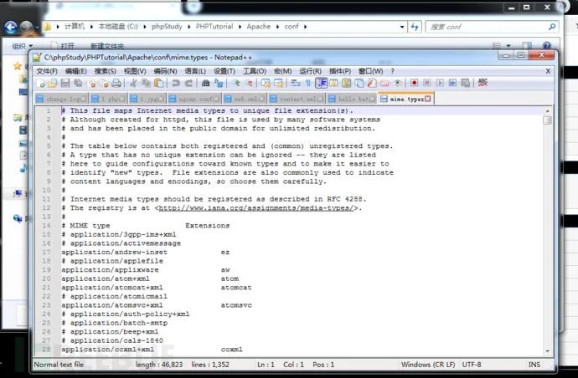Open the address bar history dropdown
The width and height of the screenshot is (578, 378).
click(x=402, y=27)
